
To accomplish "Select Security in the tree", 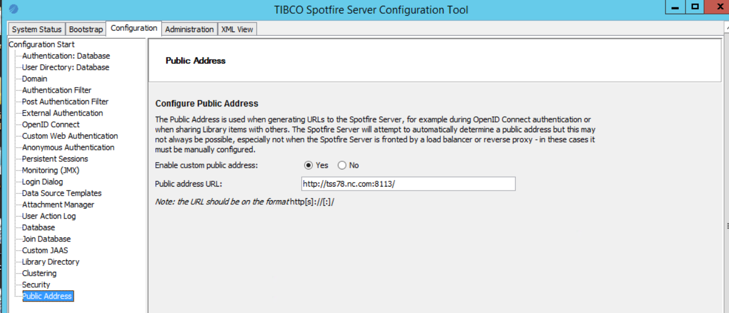I will coord(36,285).
